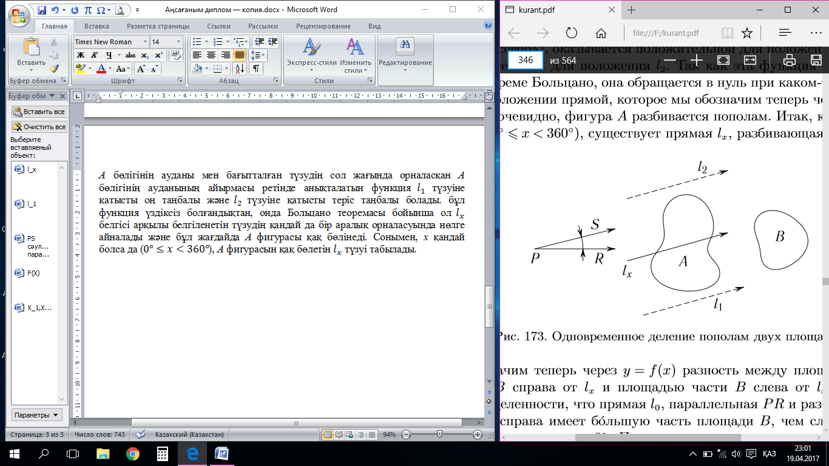The image size is (829, 466).
Task: Open the Times New Roman font dropdown
Action: click(145, 42)
